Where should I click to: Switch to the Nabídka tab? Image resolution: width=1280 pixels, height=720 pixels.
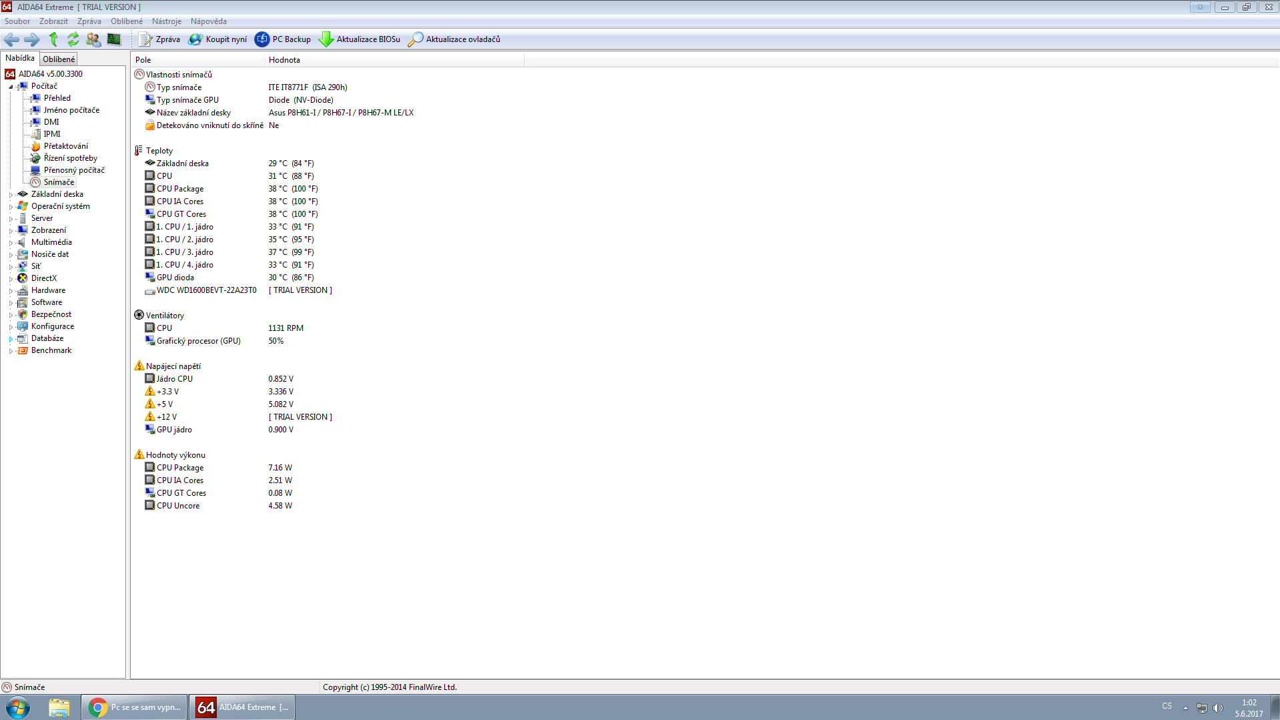coord(20,58)
